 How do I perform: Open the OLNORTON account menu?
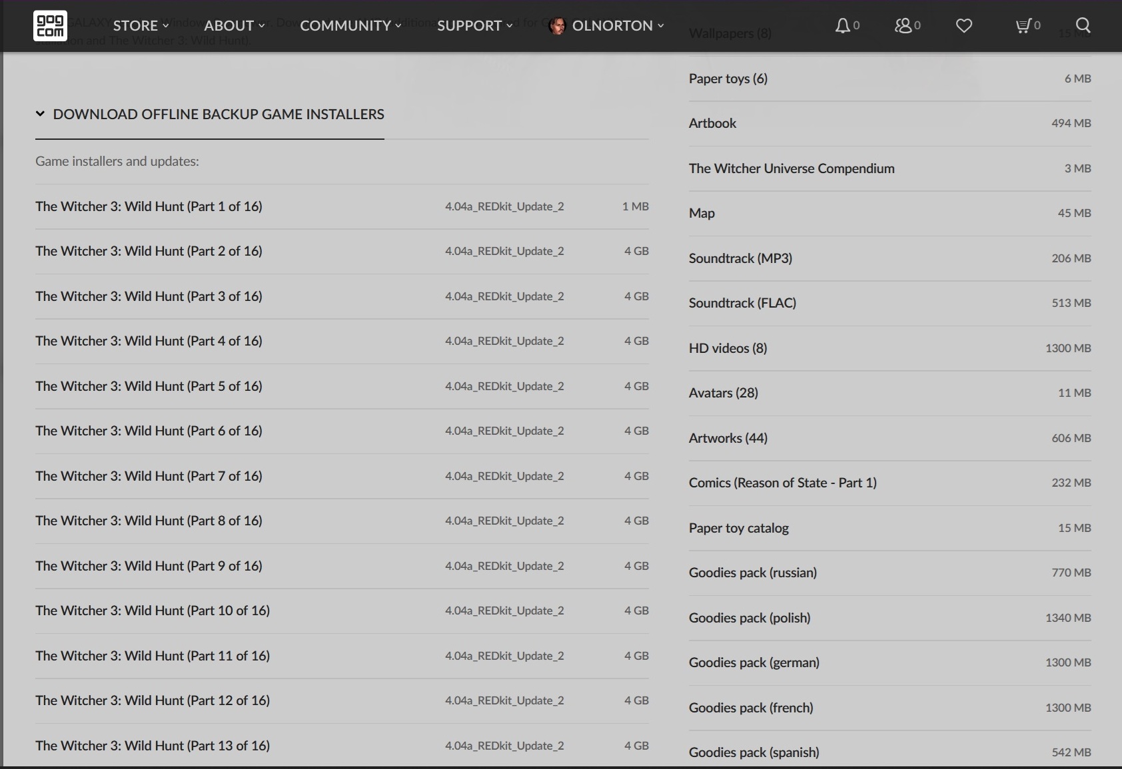(x=618, y=25)
